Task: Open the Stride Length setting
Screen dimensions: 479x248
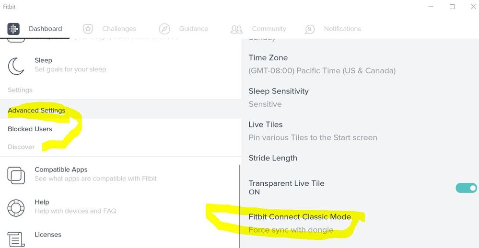Action: coord(360,158)
